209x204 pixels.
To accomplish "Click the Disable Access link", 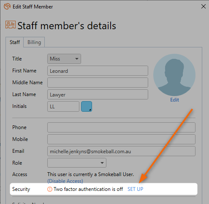I will click(65, 181).
